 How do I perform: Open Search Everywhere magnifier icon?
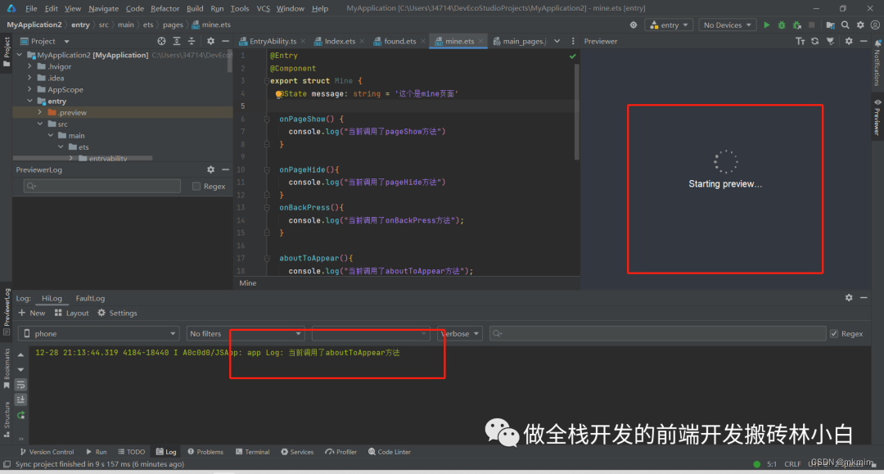pyautogui.click(x=845, y=25)
